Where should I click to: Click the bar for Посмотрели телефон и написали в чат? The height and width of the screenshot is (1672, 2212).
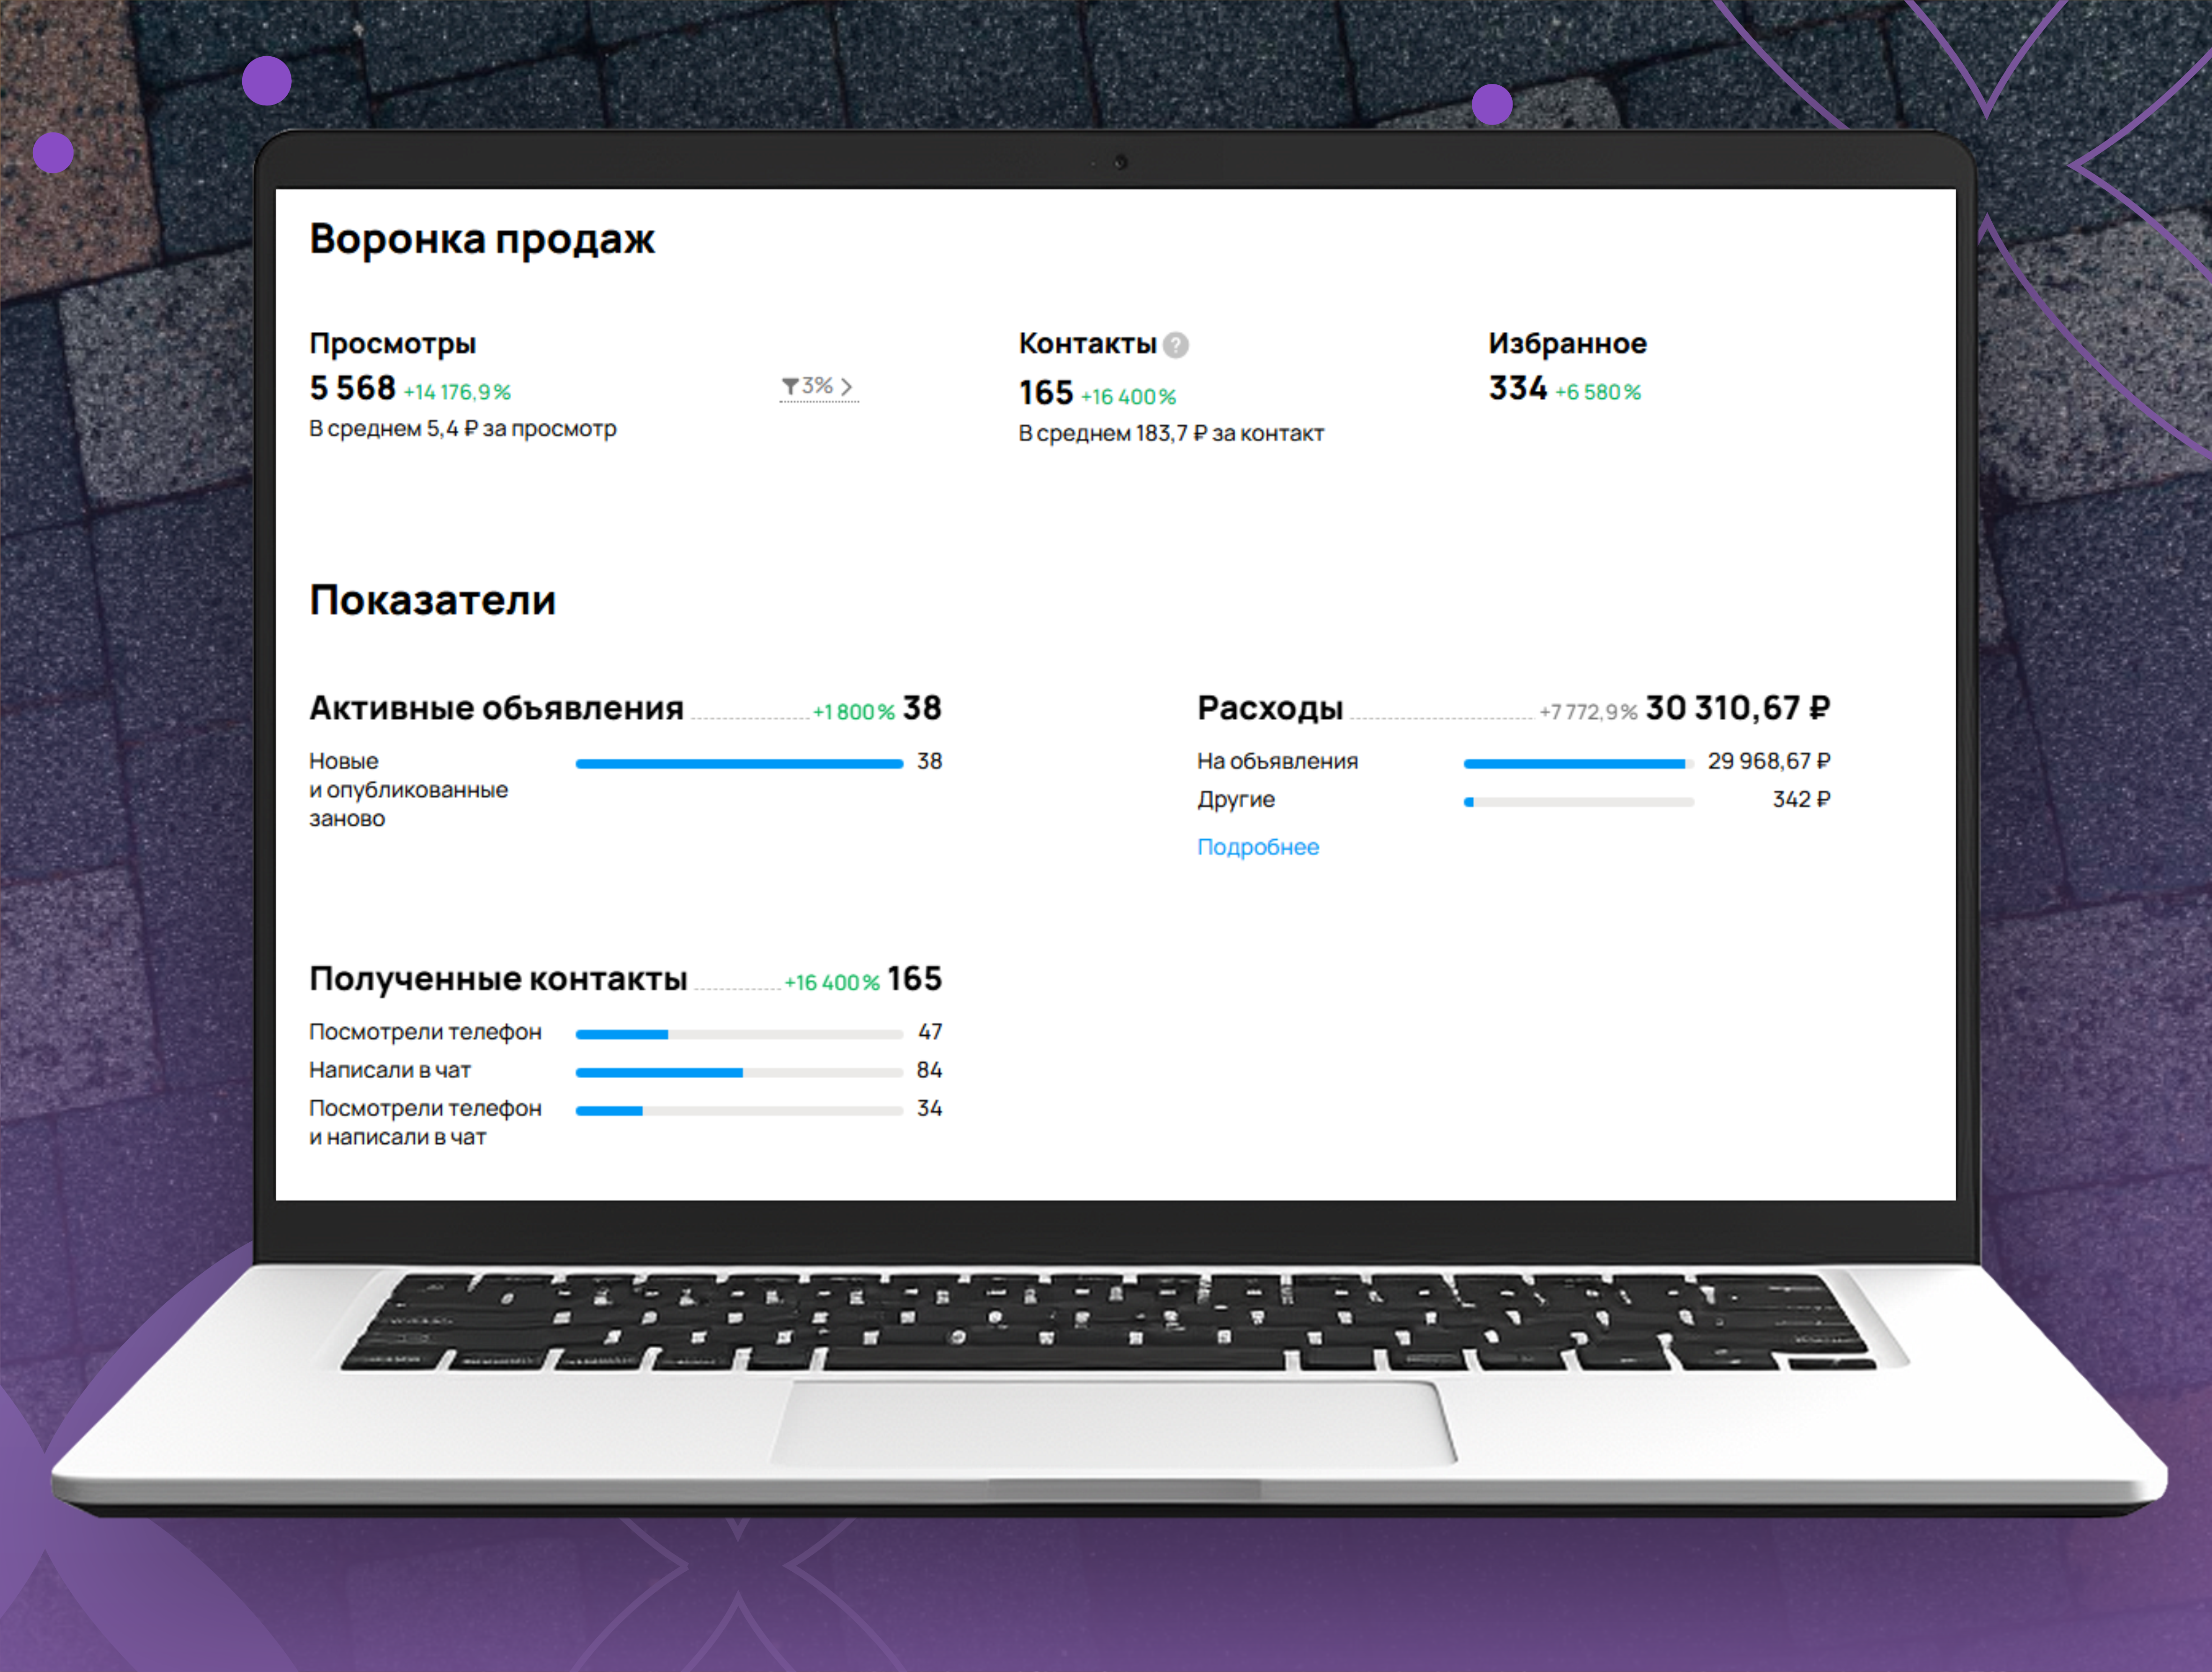point(739,1111)
